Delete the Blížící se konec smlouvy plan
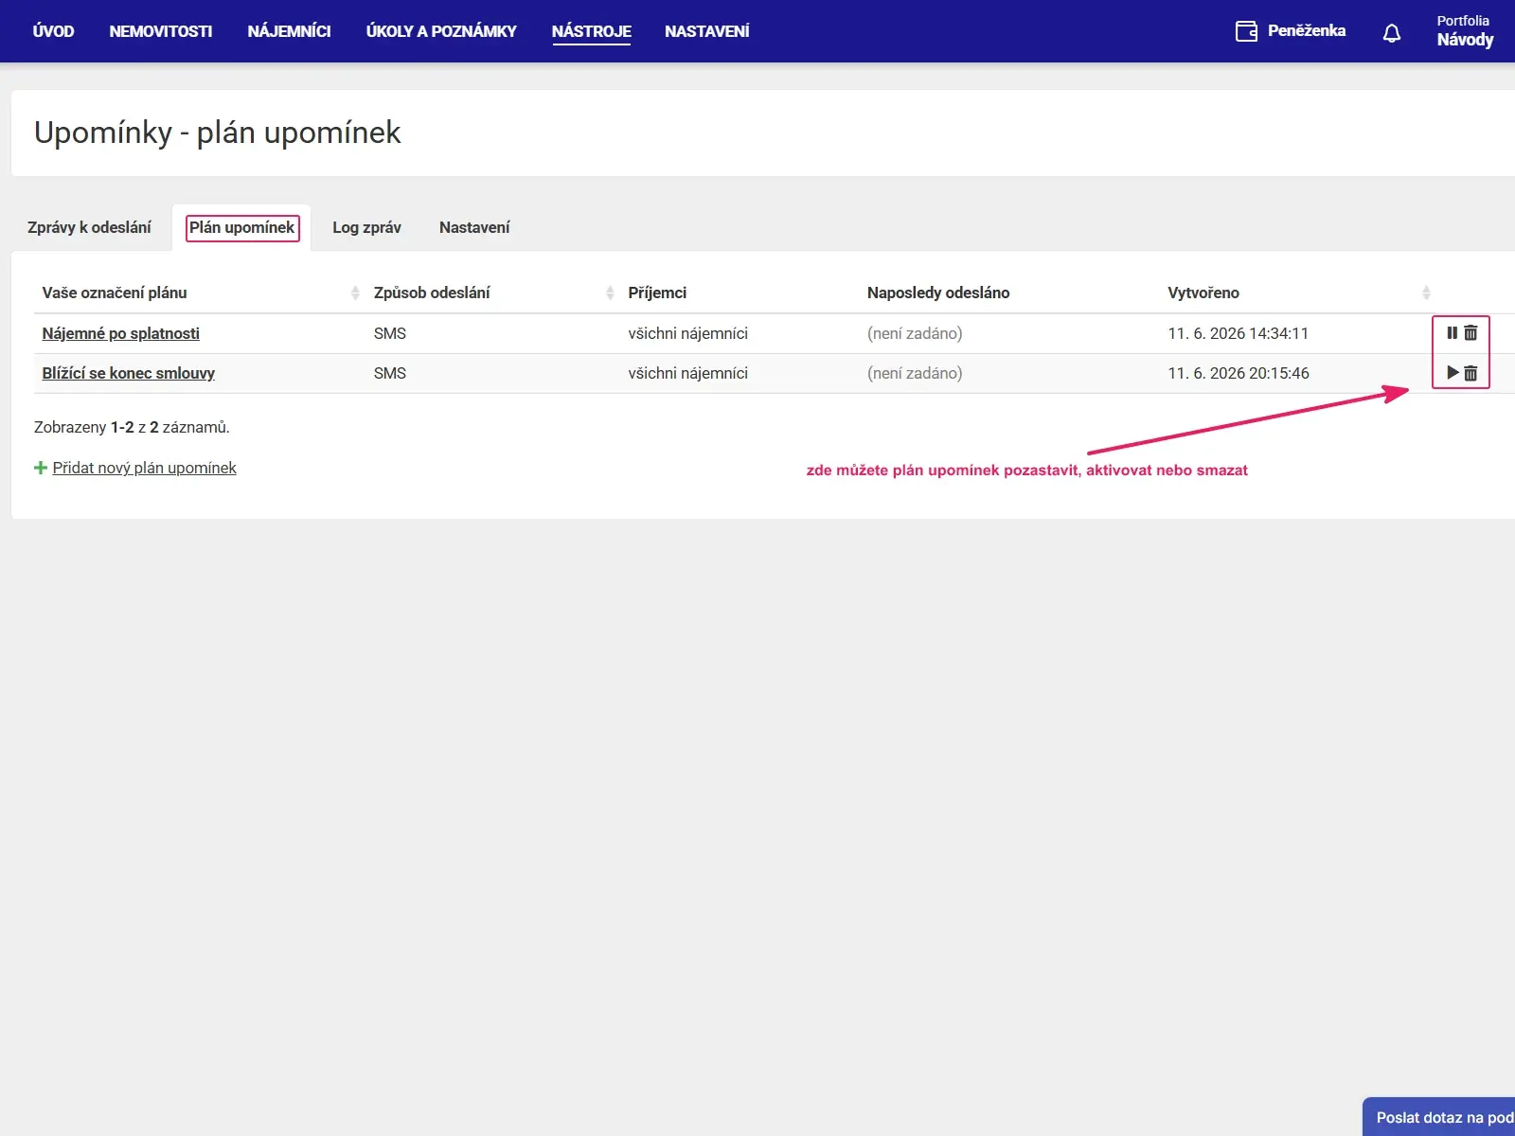The height and width of the screenshot is (1136, 1515). coord(1470,373)
